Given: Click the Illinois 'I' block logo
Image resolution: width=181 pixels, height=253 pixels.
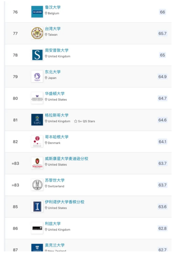Looking at the screenshot, I should coord(37,207).
